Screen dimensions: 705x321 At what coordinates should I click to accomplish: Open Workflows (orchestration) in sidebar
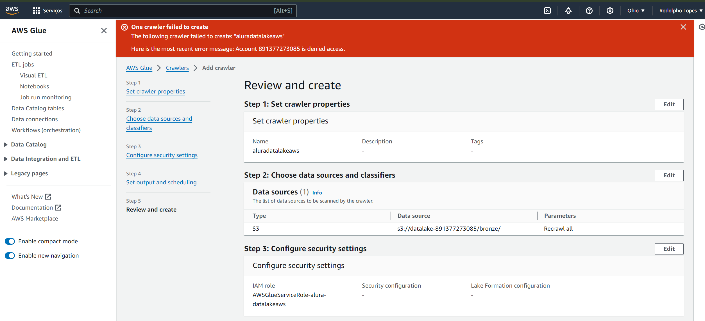pos(46,130)
